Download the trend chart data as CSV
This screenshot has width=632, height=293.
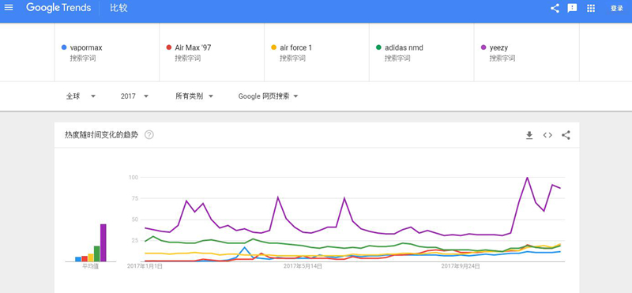(529, 135)
